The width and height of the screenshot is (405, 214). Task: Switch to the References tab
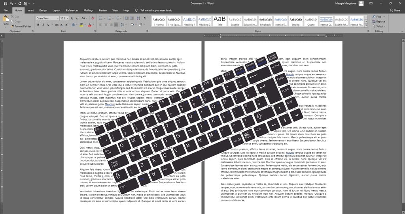[x=72, y=11]
